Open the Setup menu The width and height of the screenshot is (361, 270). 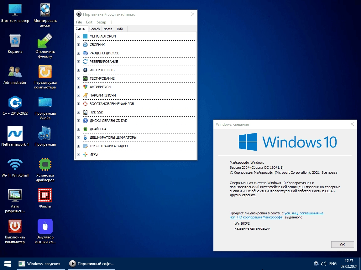pos(101,22)
